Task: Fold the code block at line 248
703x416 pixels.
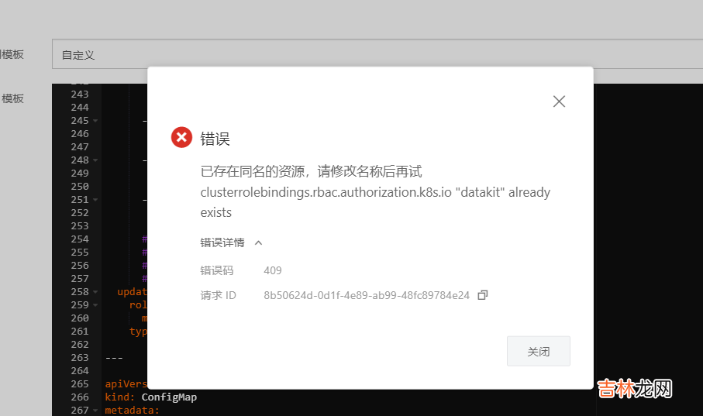Action: (95, 160)
